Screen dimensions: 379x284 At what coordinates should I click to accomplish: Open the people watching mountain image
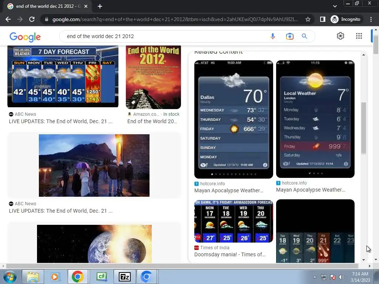point(94,165)
